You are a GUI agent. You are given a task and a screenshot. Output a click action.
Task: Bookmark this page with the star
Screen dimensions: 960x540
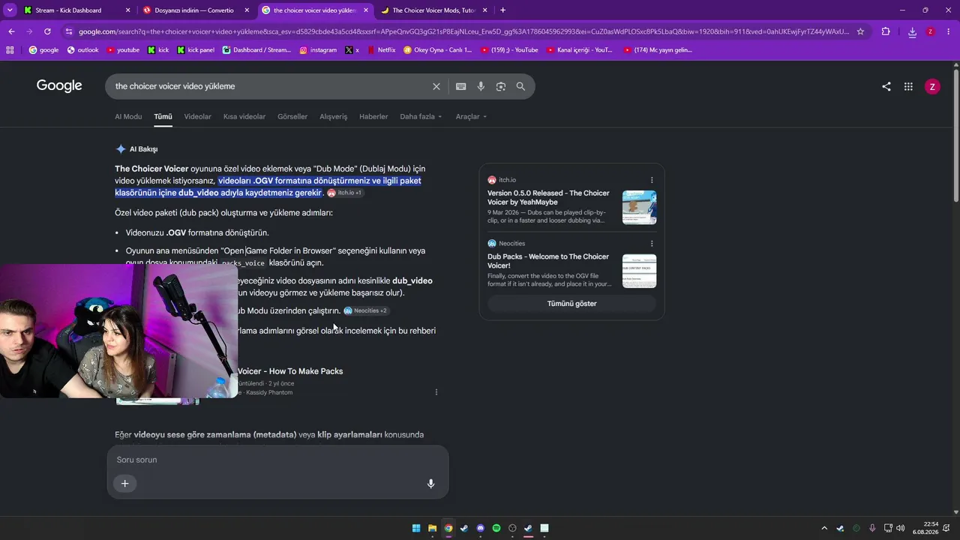[x=860, y=31]
